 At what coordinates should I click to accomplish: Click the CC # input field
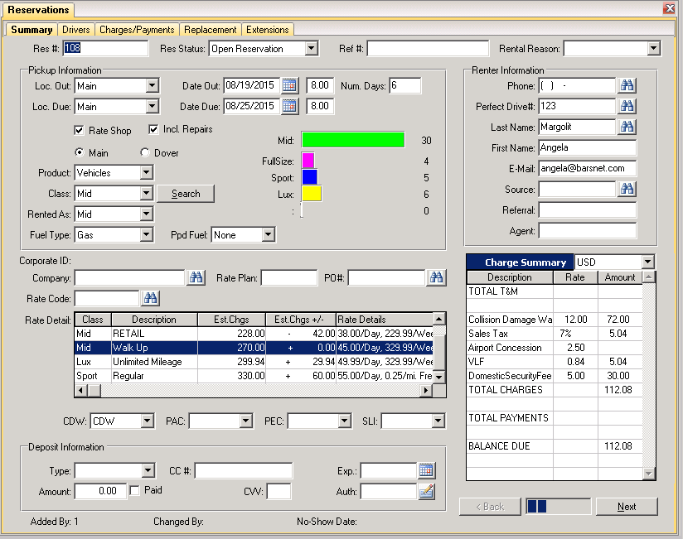244,470
